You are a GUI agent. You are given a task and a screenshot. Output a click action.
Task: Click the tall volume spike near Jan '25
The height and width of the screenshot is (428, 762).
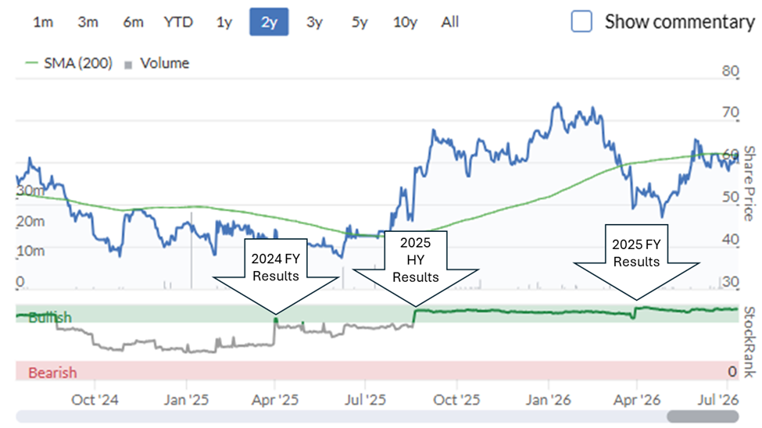pos(191,250)
